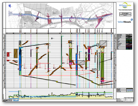Screen dimensions: 138x106
Task: Select the tall blue vertical bar on left
Action: pos(20,59)
